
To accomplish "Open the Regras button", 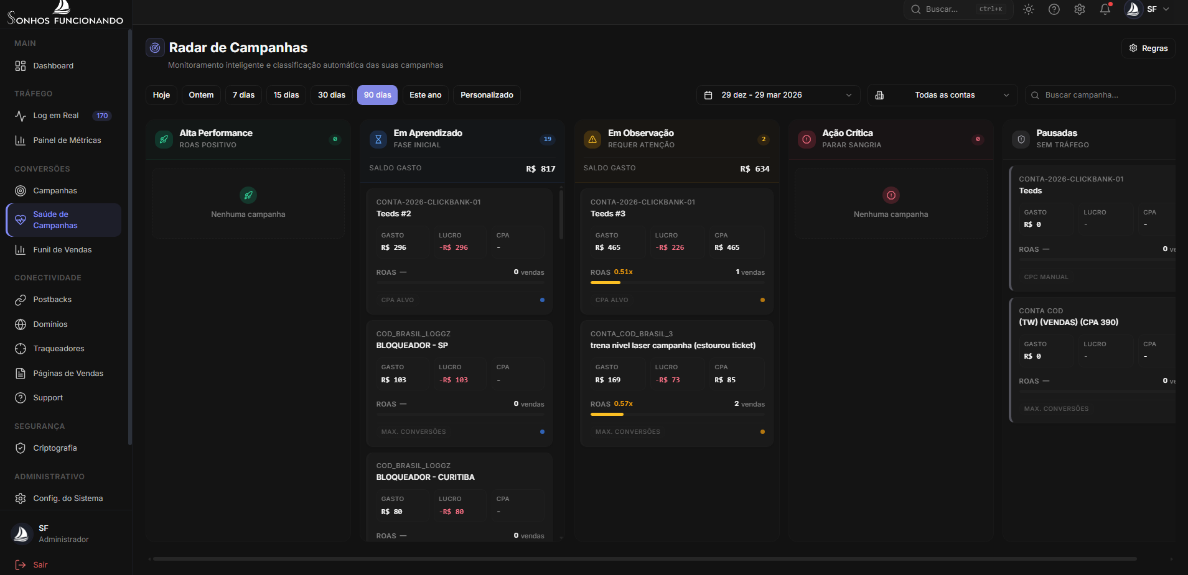I will pos(1148,48).
